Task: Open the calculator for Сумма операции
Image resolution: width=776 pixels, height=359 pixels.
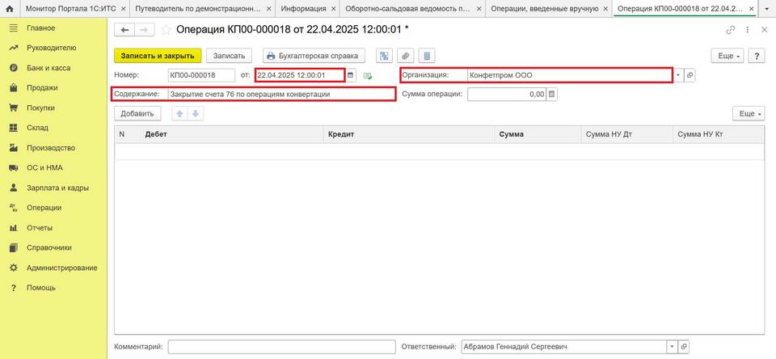Action: pyautogui.click(x=552, y=94)
